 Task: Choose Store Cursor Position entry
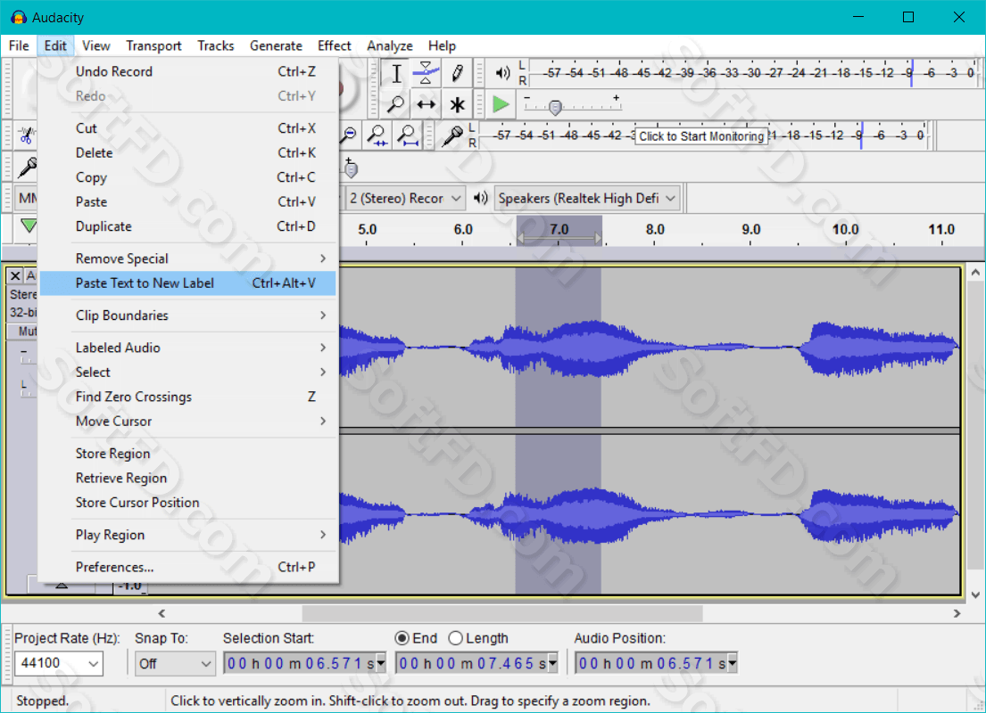tap(188, 503)
